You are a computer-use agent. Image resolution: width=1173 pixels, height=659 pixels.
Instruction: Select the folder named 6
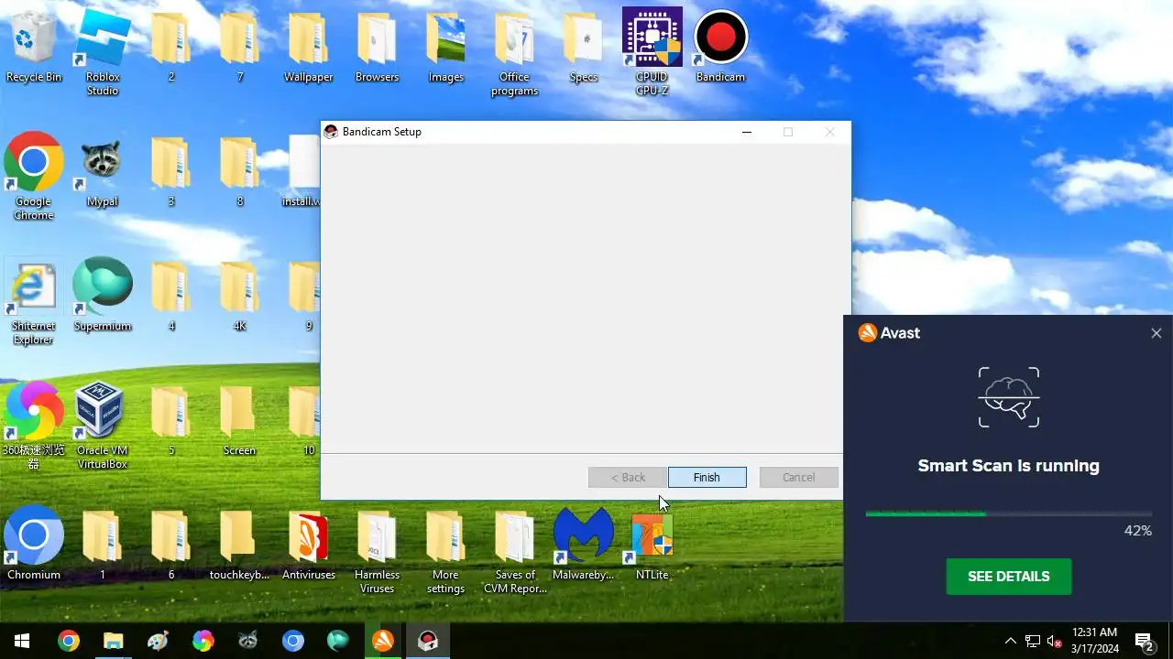[171, 544]
